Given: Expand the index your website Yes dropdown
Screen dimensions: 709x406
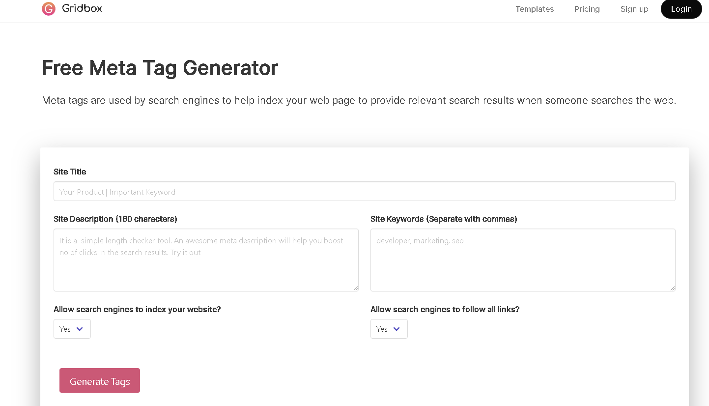Looking at the screenshot, I should (x=72, y=329).
